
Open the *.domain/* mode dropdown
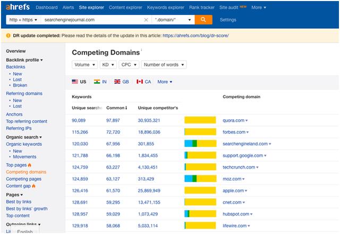click(x=173, y=20)
